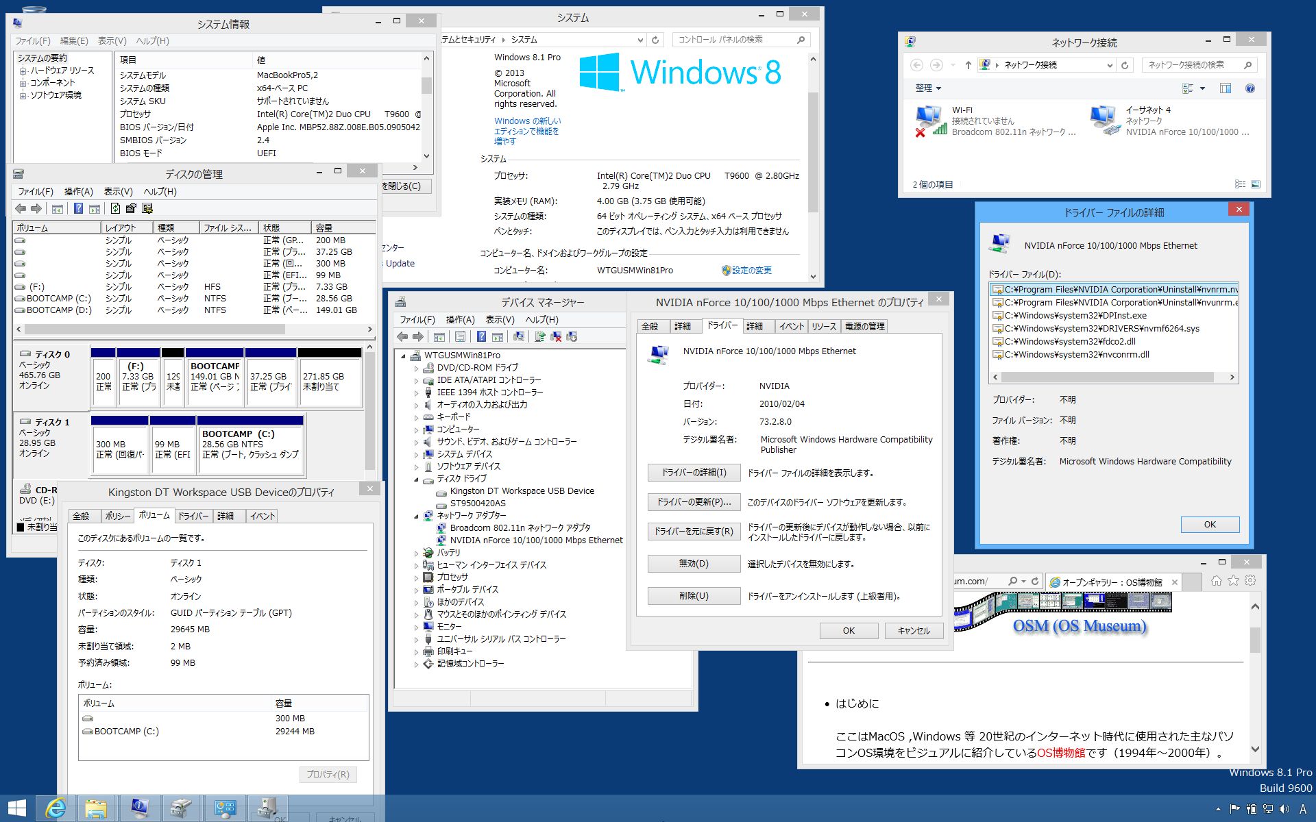Open 操作(A) menu in Disk Management

point(78,192)
